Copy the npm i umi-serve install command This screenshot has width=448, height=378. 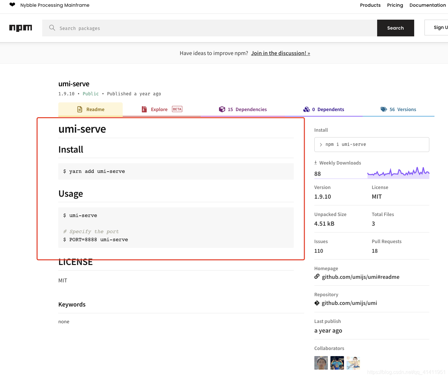[372, 145]
